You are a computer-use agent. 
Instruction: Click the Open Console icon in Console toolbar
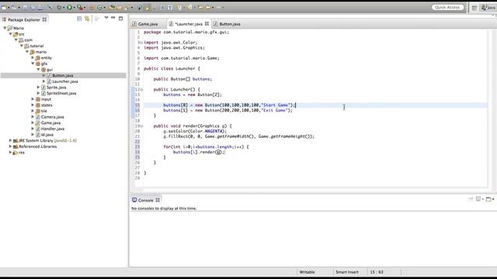[x=488, y=199]
